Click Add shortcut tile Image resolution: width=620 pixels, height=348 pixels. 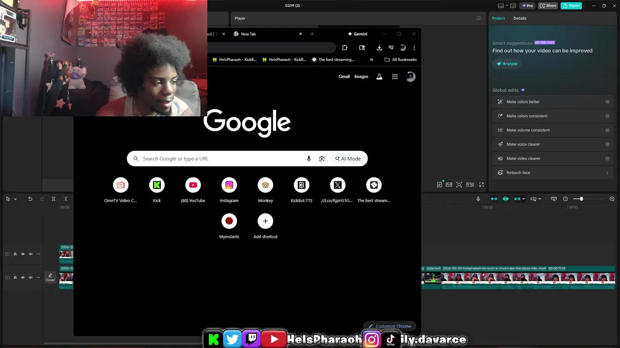click(265, 226)
